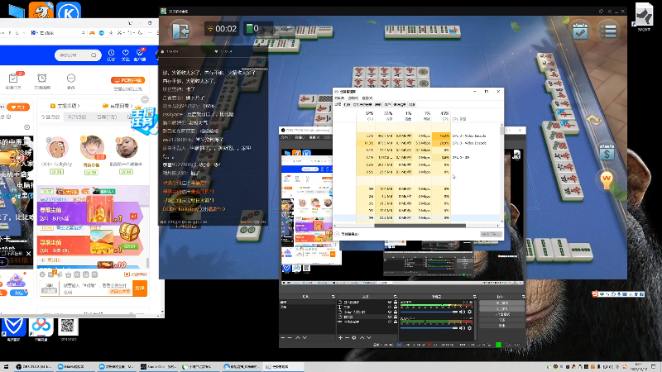Open settings gear of the upper OBS audio channel

pyautogui.click(x=470, y=312)
